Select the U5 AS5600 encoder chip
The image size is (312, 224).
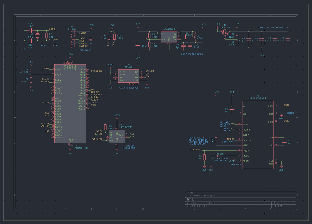(x=129, y=76)
